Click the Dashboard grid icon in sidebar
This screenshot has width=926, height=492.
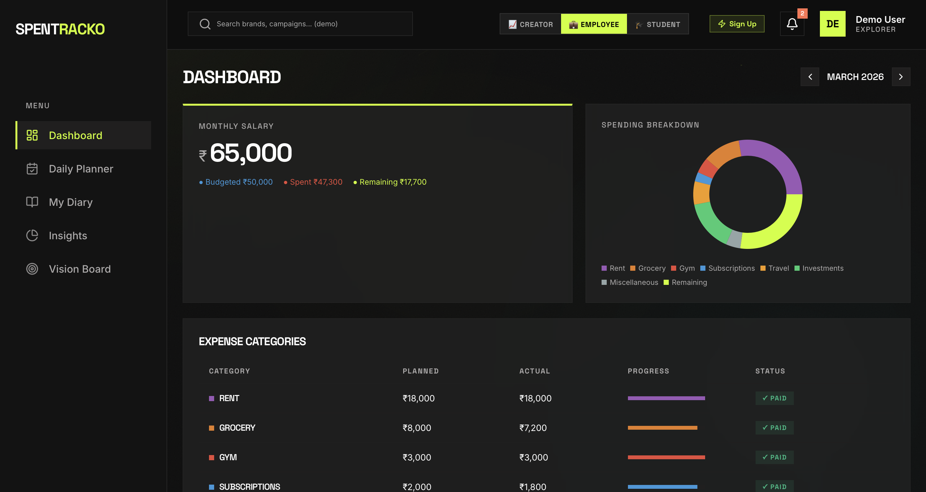[32, 135]
